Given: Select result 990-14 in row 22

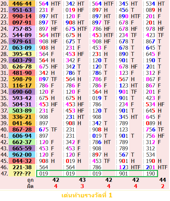Looking at the screenshot, I should pyautogui.click(x=22, y=16).
